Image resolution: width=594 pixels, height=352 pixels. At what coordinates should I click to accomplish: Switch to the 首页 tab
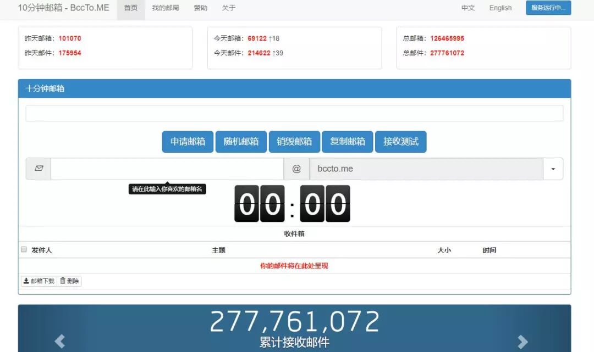[x=130, y=8]
